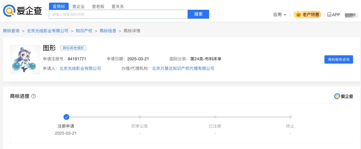This screenshot has width=361, height=149.
Task: Click registration number 84191771
Action: [77, 59]
